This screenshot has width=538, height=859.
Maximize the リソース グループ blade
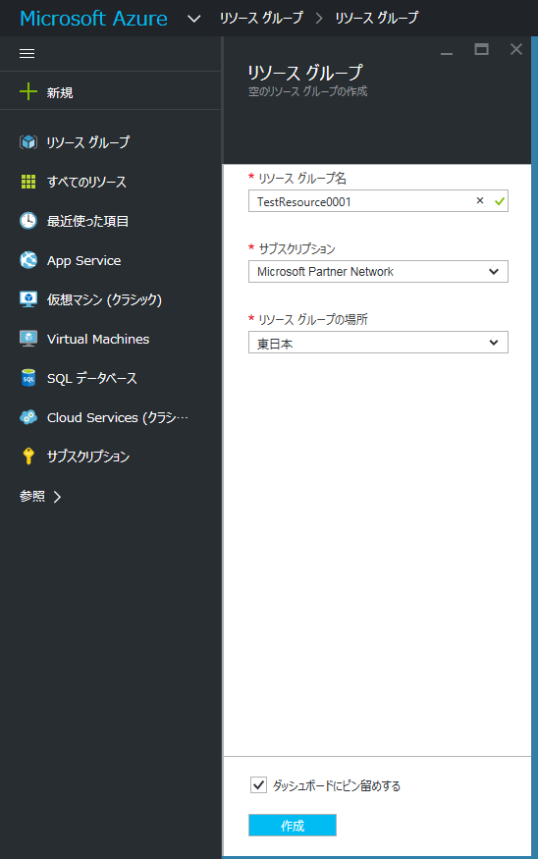click(482, 49)
